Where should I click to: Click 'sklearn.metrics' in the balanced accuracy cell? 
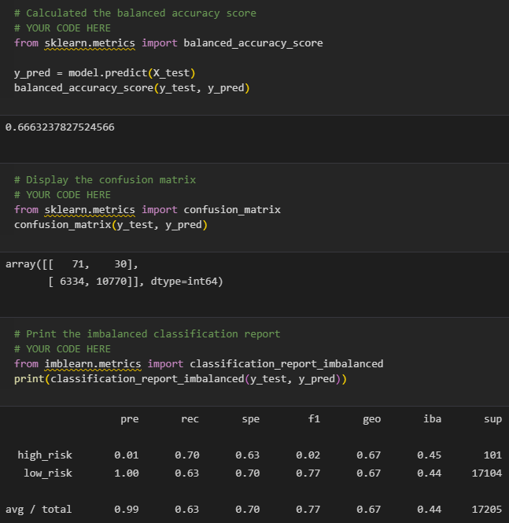[x=90, y=43]
